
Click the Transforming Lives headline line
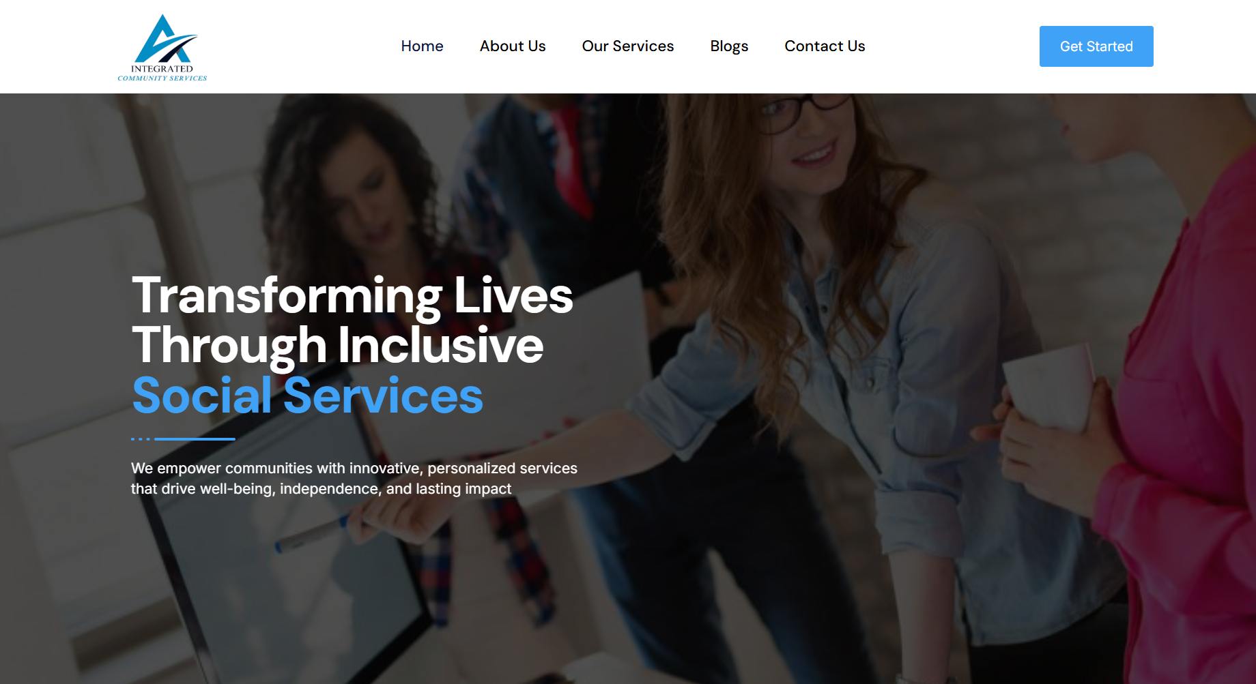(x=352, y=295)
